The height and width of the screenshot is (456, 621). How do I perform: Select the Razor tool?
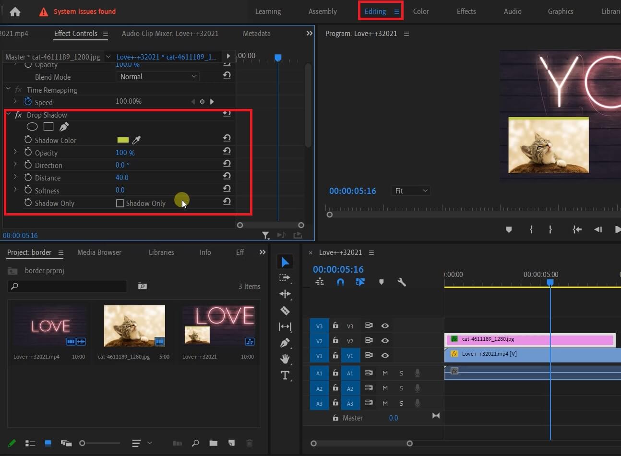(285, 310)
